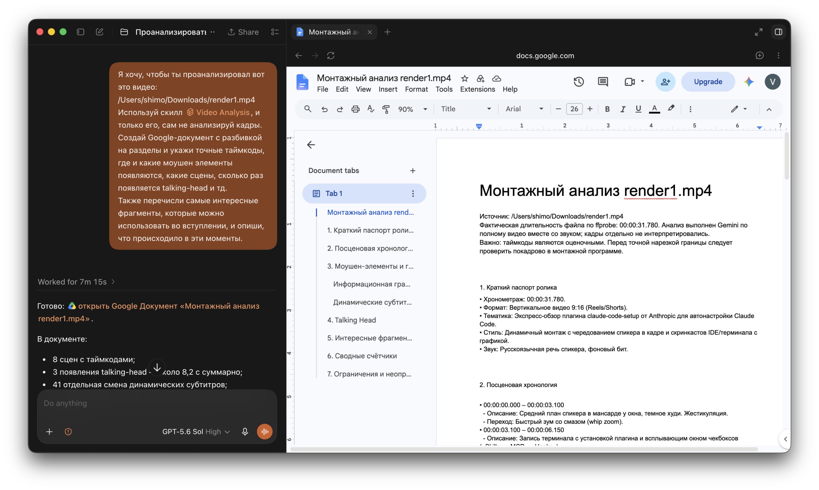Open the Extensions menu
Viewport: 819px width, 490px height.
point(477,89)
